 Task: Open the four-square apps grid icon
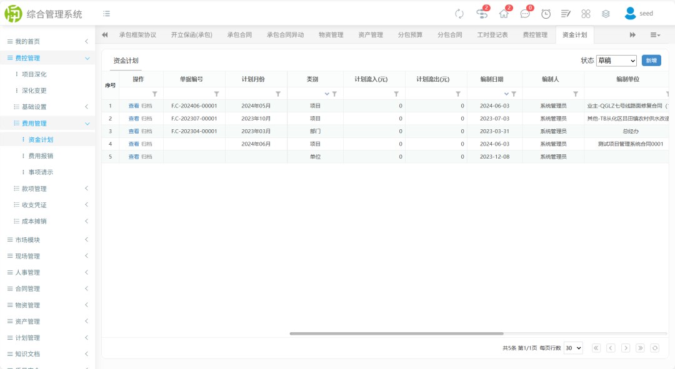pos(586,14)
